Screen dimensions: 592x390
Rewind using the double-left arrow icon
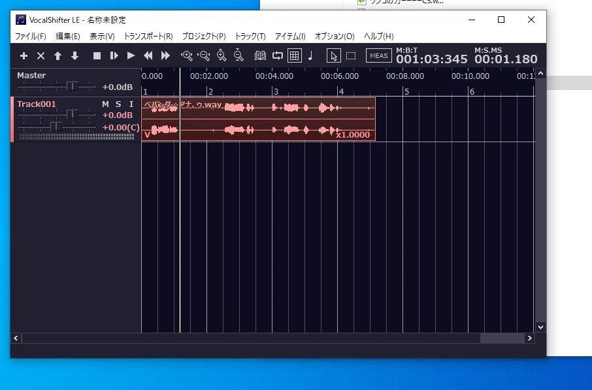pos(148,56)
